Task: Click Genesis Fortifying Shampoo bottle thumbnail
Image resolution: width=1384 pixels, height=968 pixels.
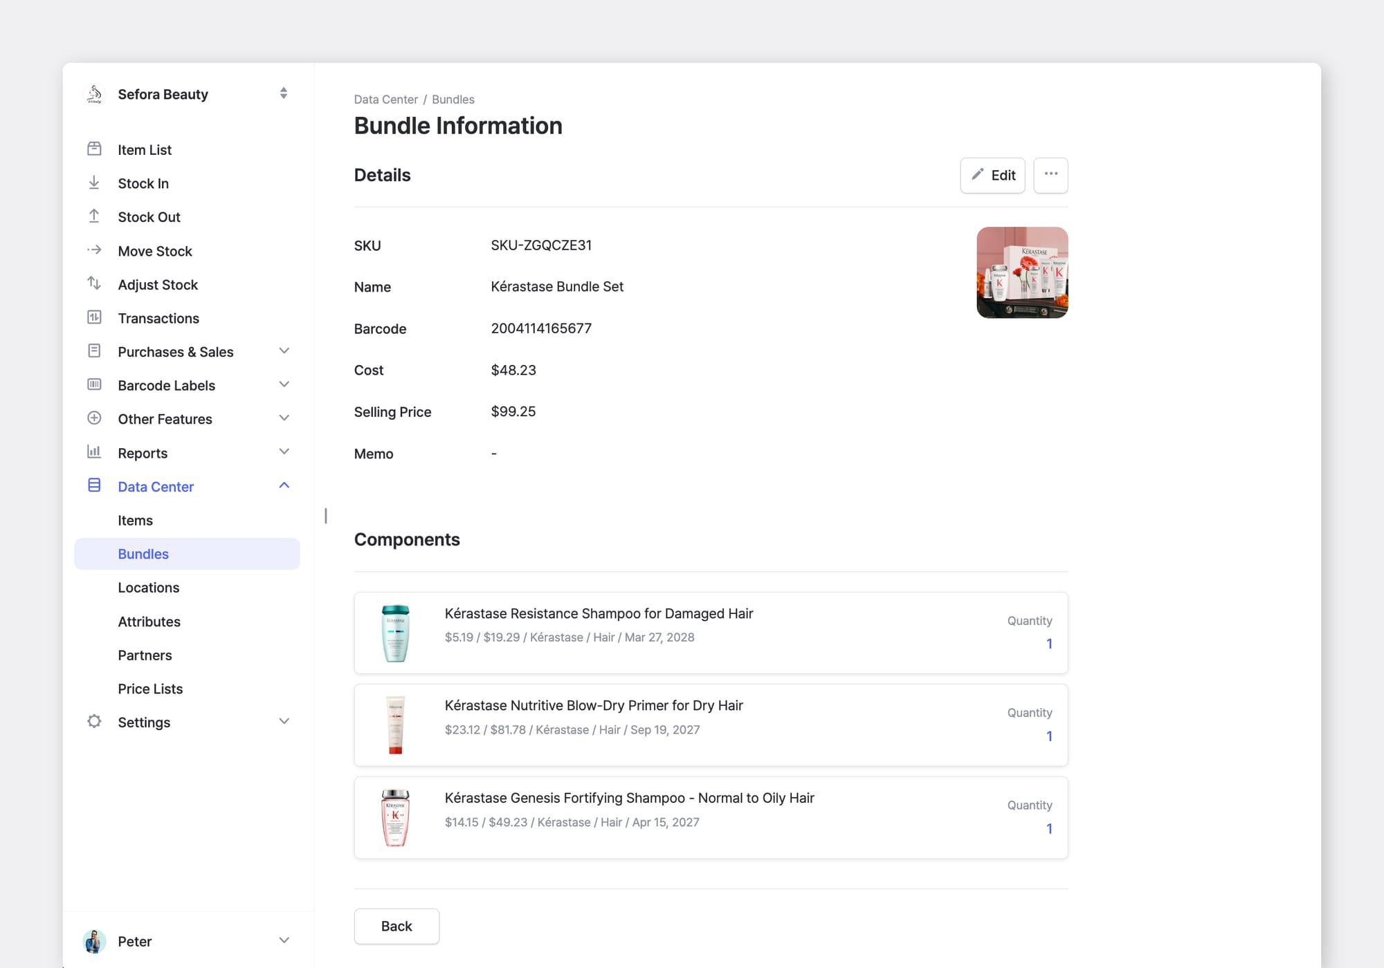Action: (396, 818)
